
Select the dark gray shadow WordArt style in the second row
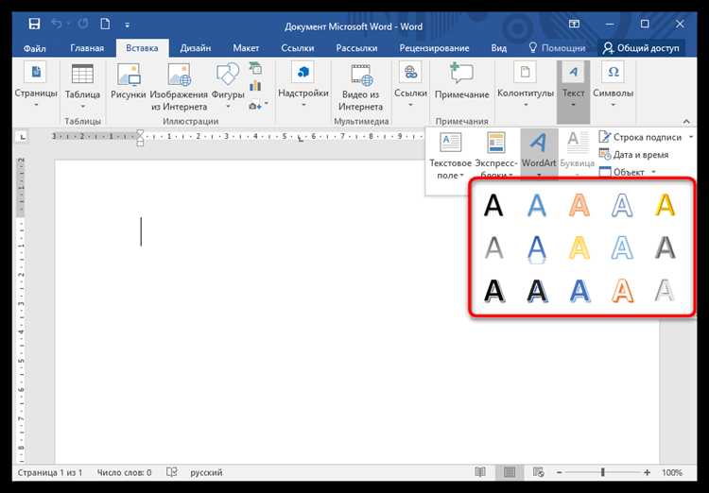pyautogui.click(x=666, y=247)
